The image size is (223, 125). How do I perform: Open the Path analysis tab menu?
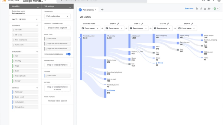[95, 10]
